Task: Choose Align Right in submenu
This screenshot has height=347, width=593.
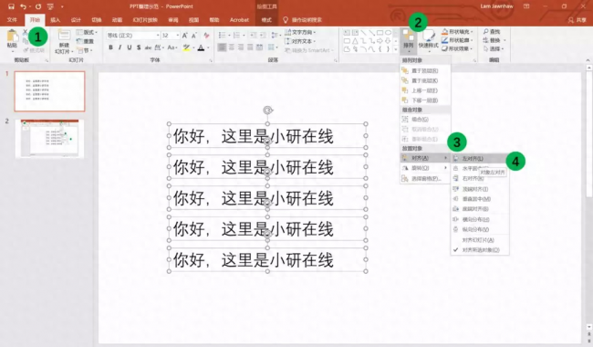Action: point(480,179)
